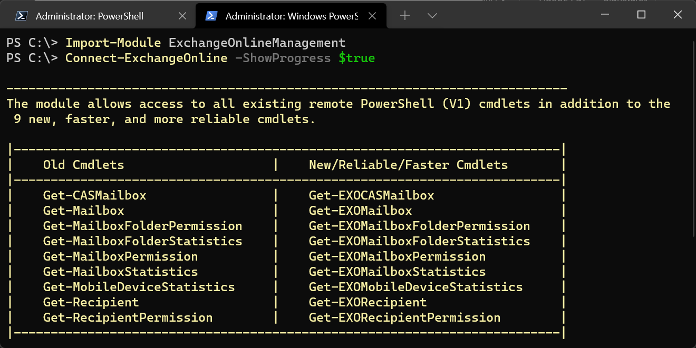Click the Old Cmdlets column header

pos(84,164)
